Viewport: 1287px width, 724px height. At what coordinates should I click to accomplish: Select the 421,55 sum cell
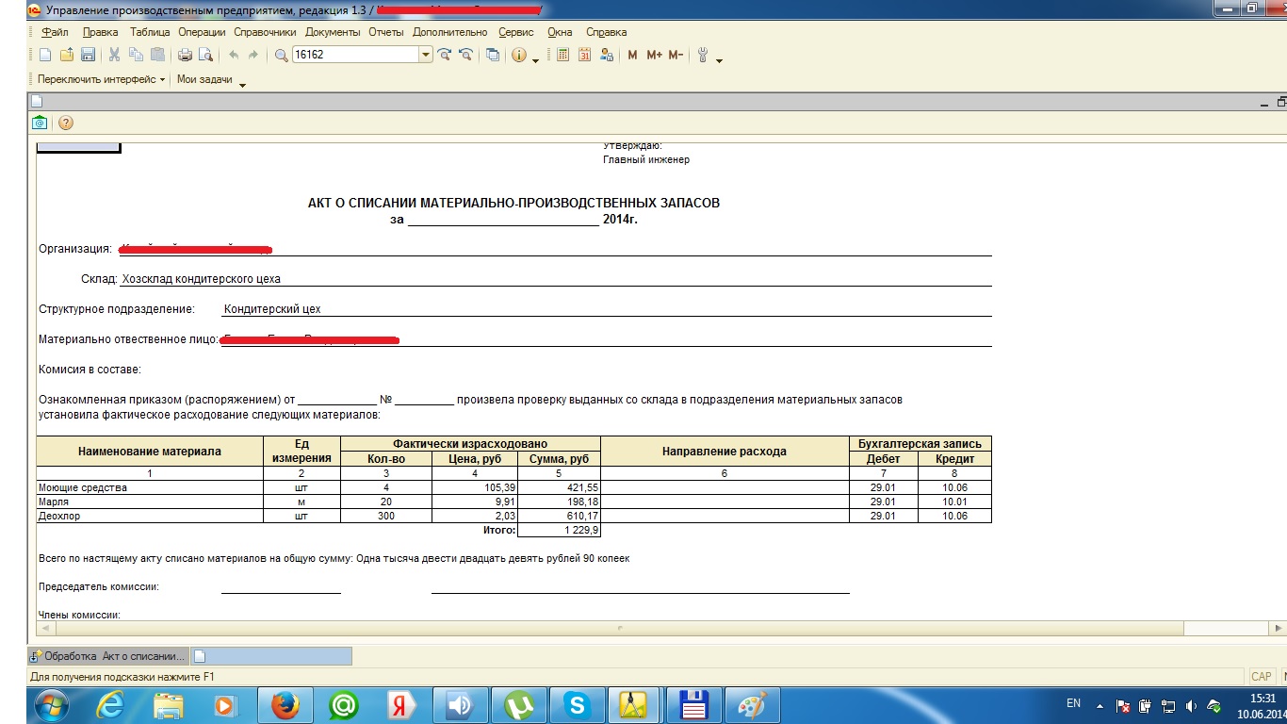pos(560,487)
